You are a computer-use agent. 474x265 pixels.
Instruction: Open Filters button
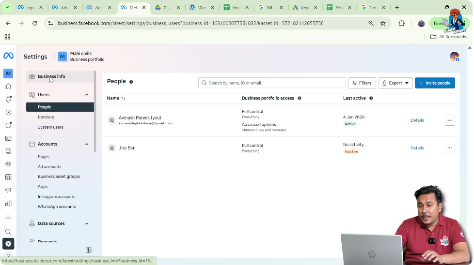[x=362, y=83]
